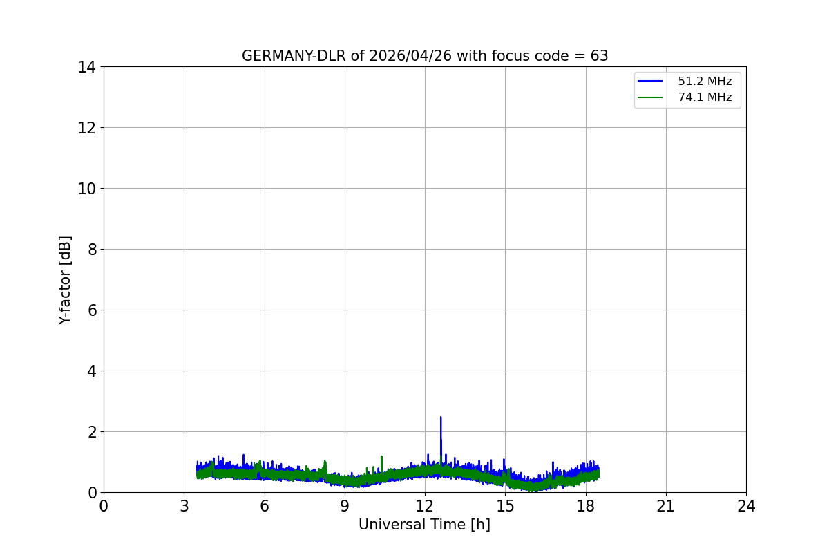This screenshot has width=829, height=553.
Task: Click the blue line sample in legend
Action: tap(650, 82)
